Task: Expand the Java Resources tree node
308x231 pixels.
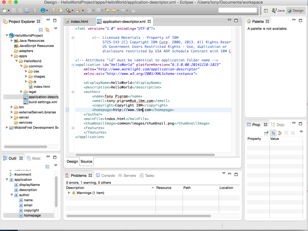Action: pos(12,41)
